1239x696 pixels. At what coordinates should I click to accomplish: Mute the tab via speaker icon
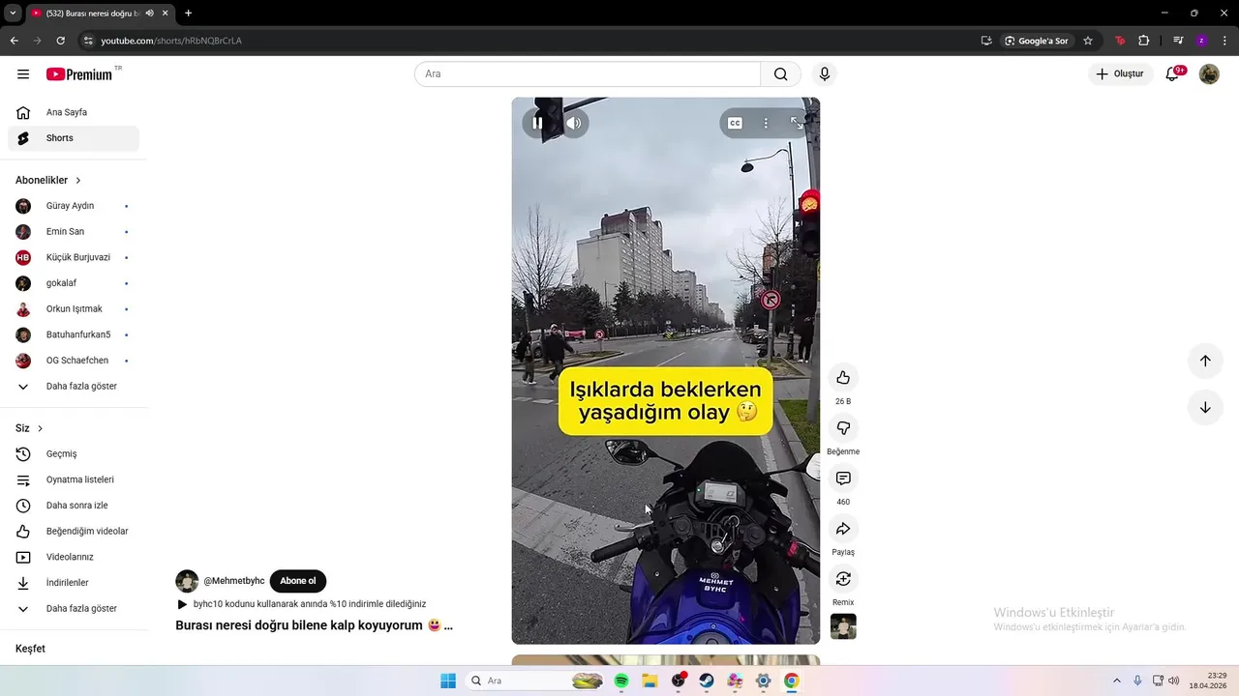(x=149, y=13)
